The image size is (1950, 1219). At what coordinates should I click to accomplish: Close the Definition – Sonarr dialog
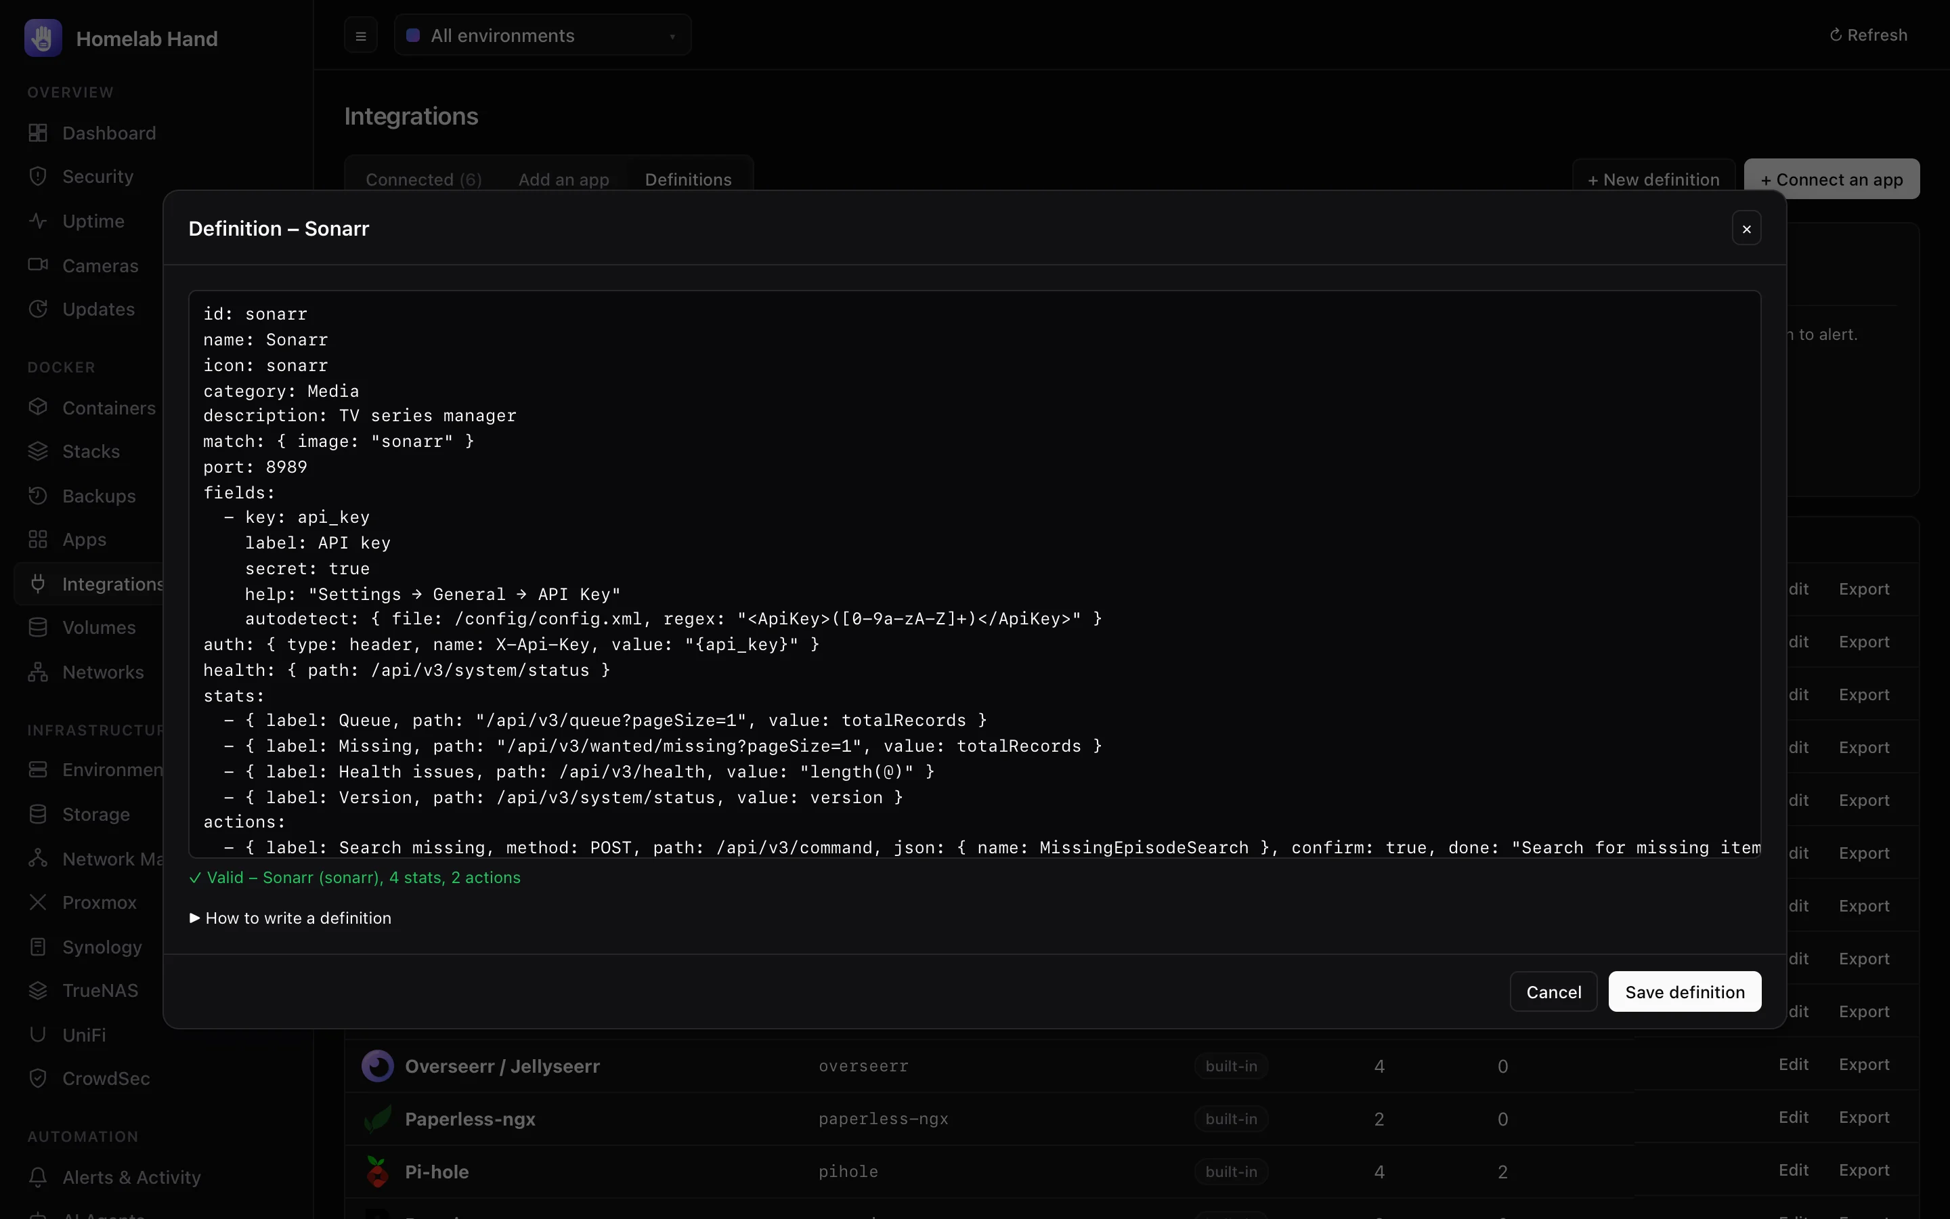(x=1746, y=228)
